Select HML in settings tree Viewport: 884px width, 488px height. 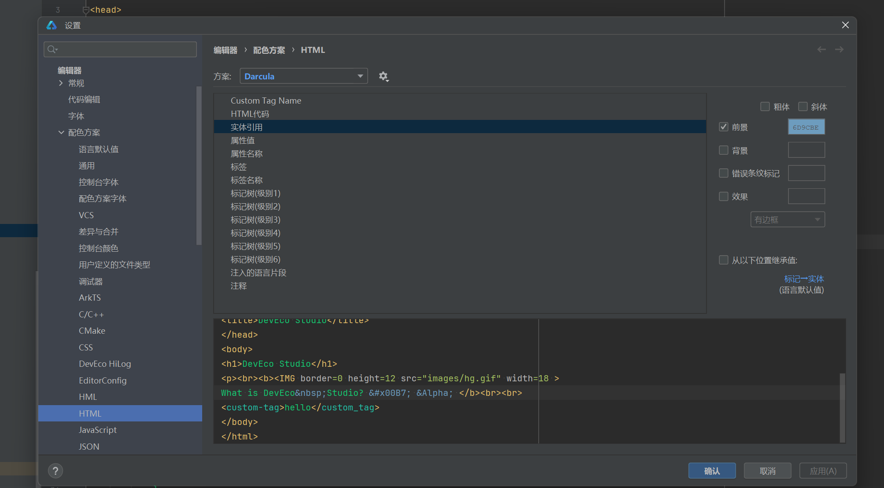[88, 397]
